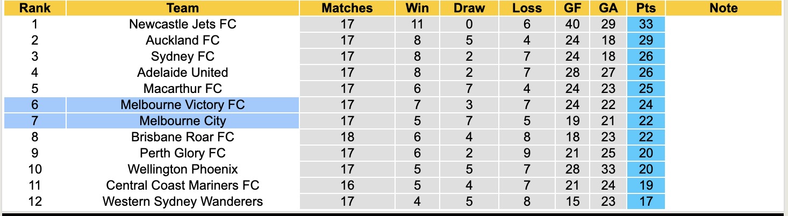Select the Perth Glory FC team

tap(183, 153)
